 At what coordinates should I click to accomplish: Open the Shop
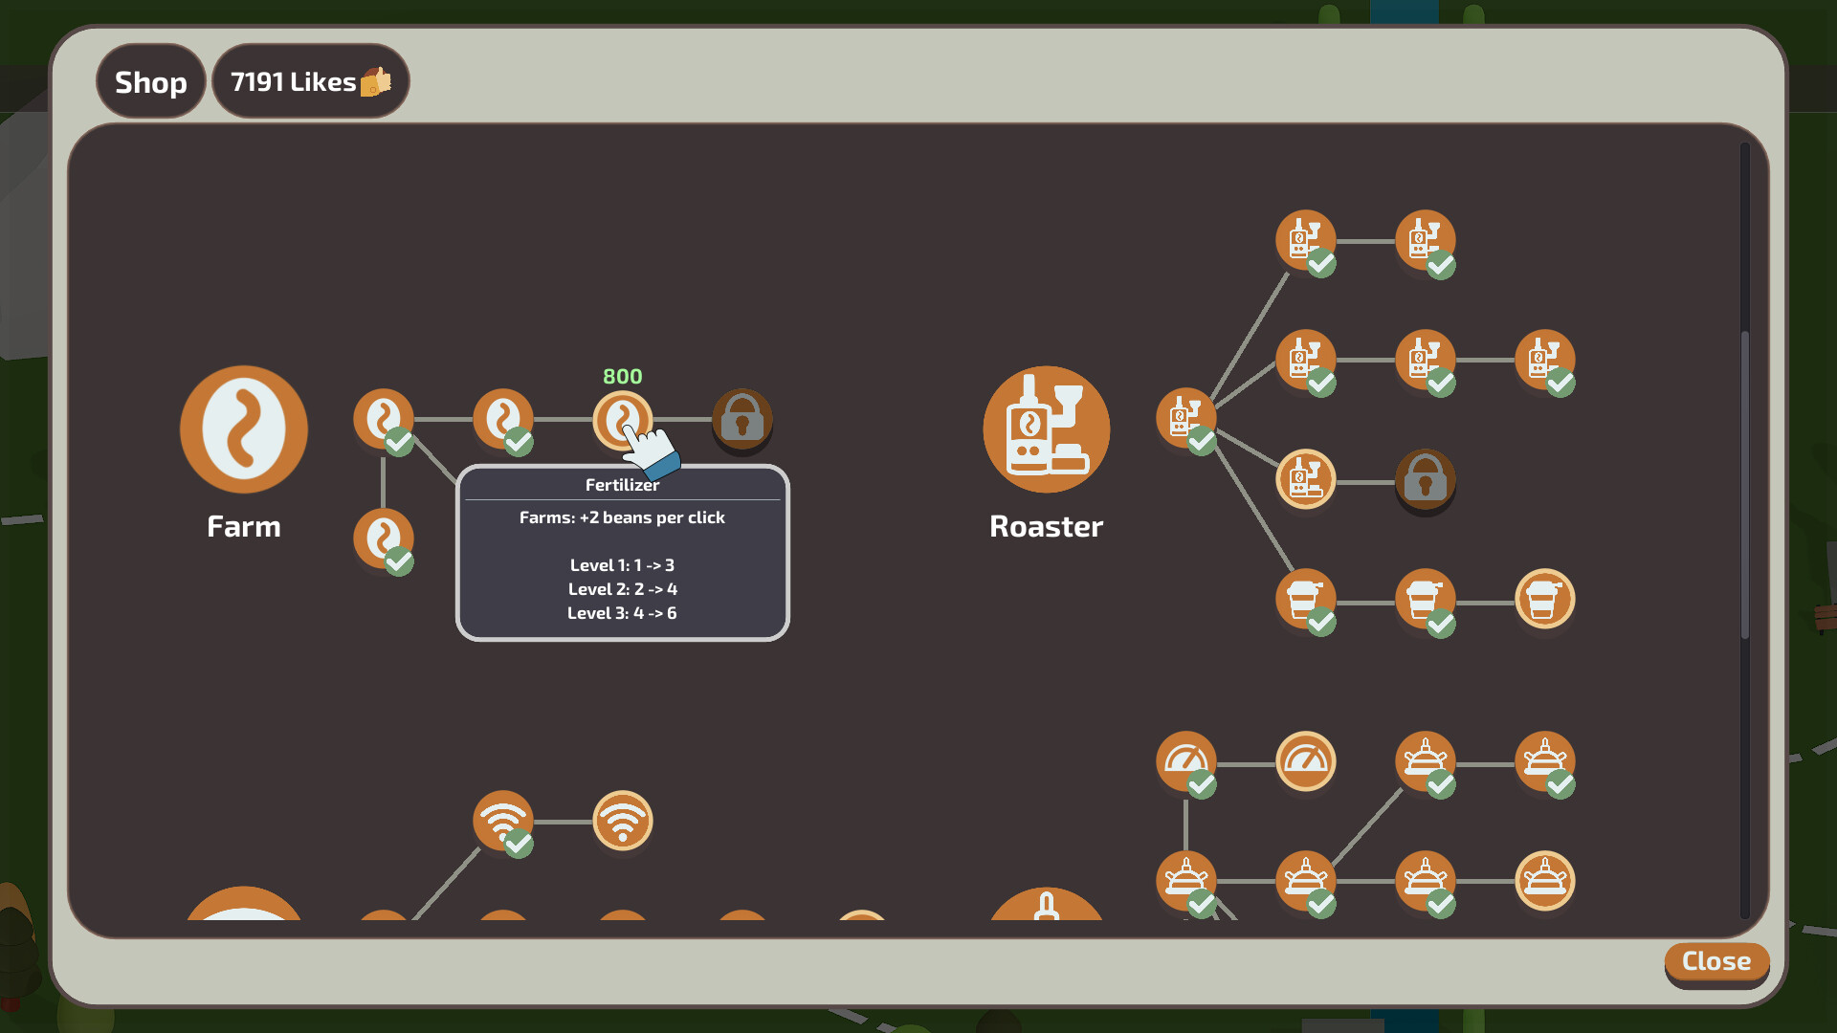(x=150, y=82)
